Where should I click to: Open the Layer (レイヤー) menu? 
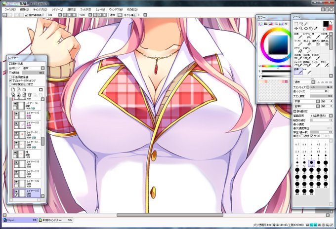point(57,9)
